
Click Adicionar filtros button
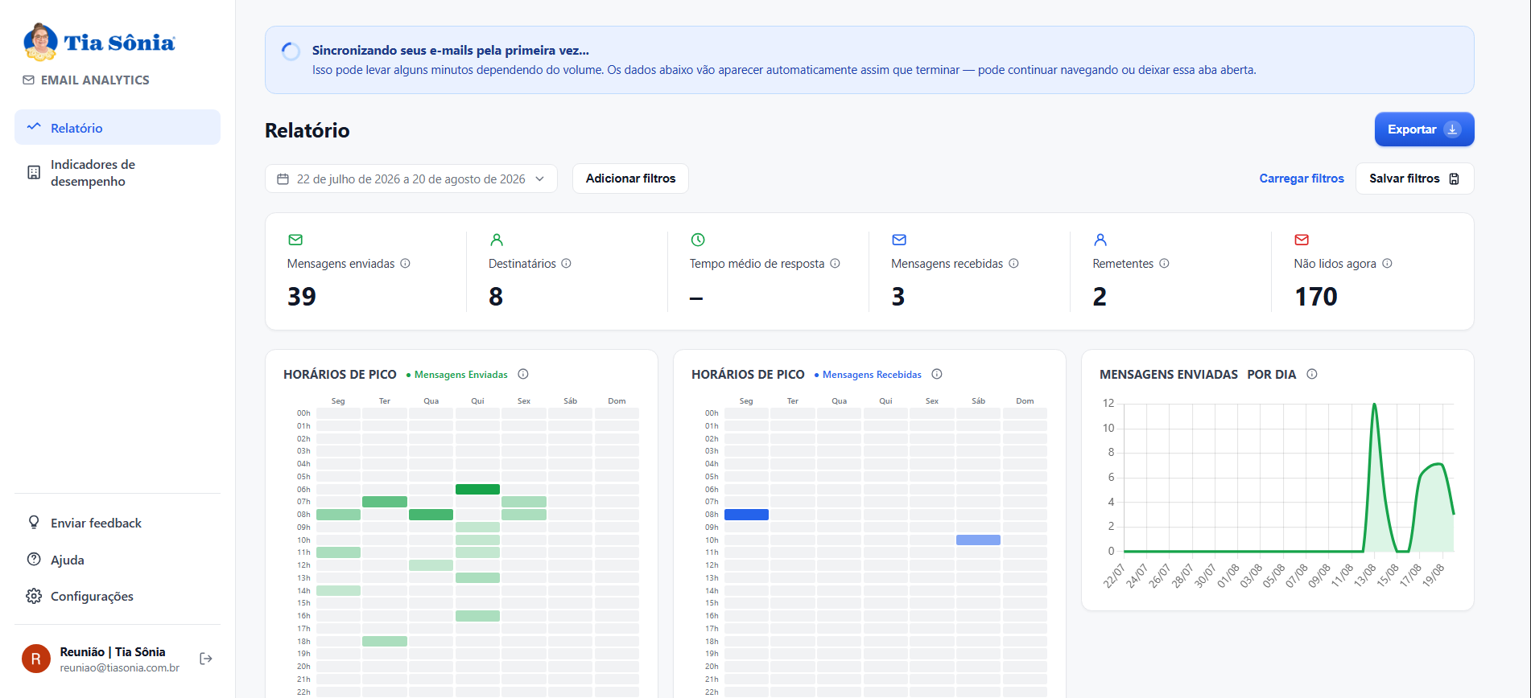[630, 179]
